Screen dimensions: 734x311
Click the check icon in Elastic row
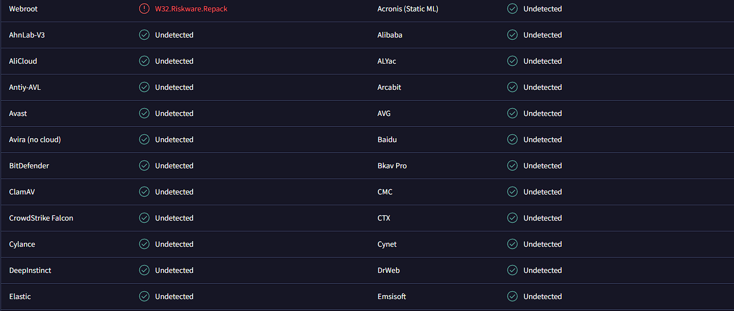click(x=144, y=297)
